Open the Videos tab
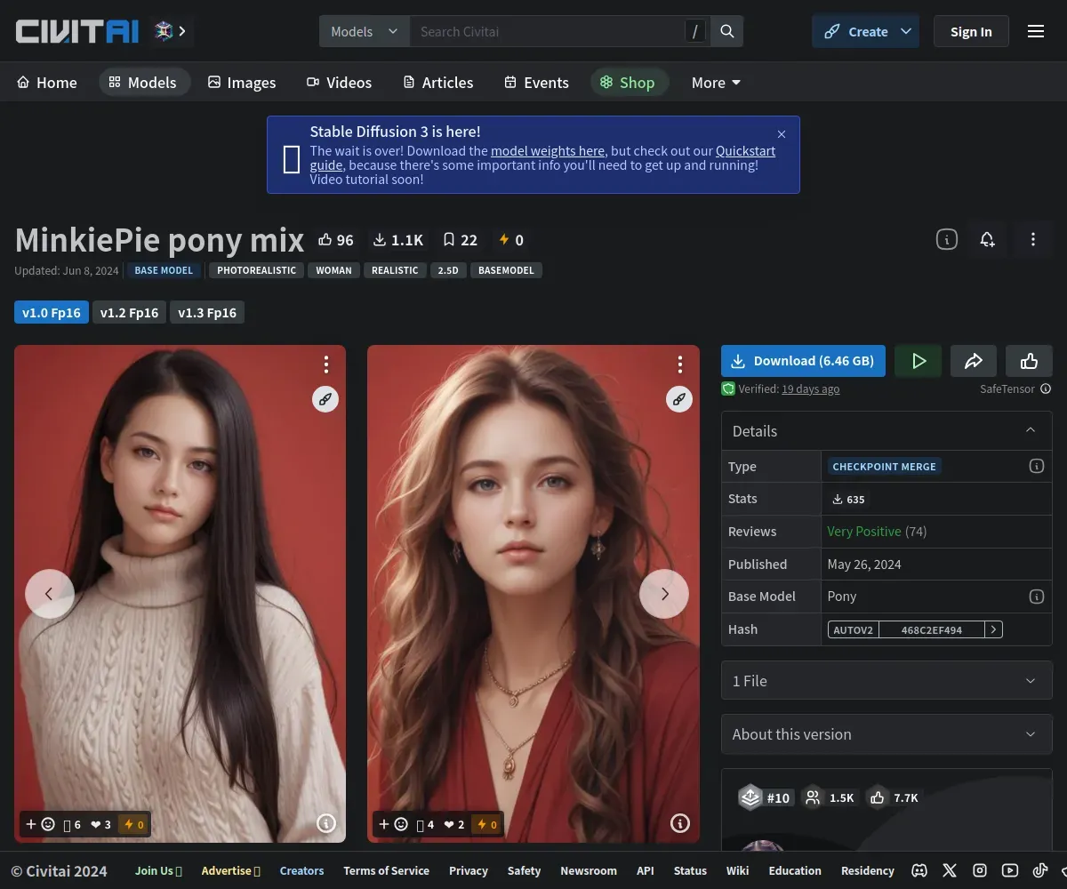This screenshot has height=889, width=1067. click(339, 83)
